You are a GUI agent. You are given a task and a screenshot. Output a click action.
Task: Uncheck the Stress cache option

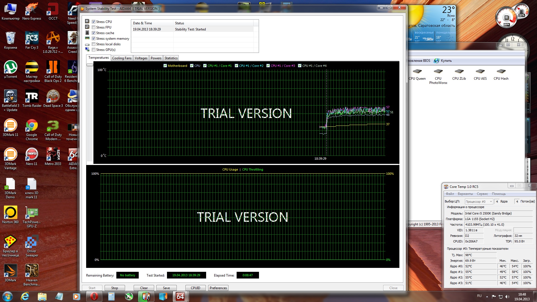pyautogui.click(x=94, y=33)
